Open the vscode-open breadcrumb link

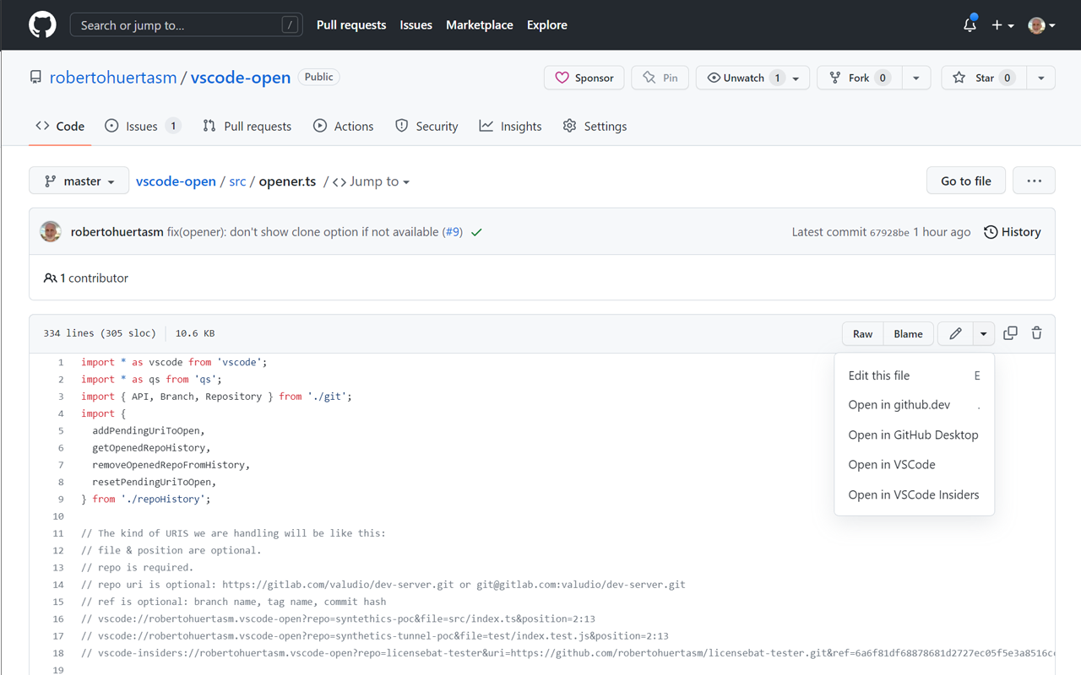coord(176,181)
